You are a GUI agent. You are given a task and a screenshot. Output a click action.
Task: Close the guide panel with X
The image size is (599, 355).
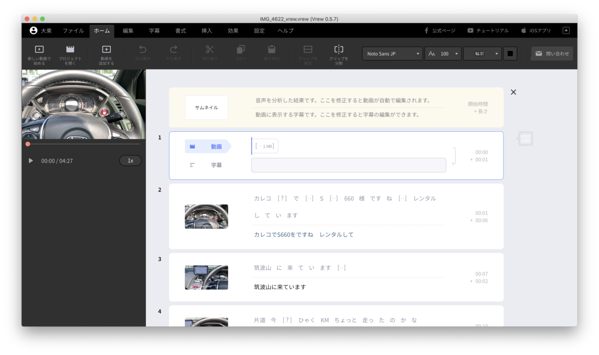pyautogui.click(x=513, y=92)
